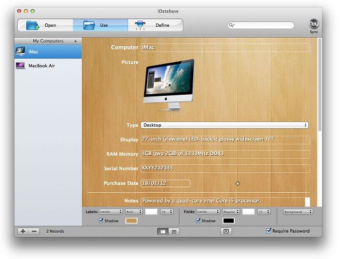Image resolution: width=343 pixels, height=259 pixels.
Task: Open the Labels Bold style dropdown
Action: pyautogui.click(x=134, y=212)
